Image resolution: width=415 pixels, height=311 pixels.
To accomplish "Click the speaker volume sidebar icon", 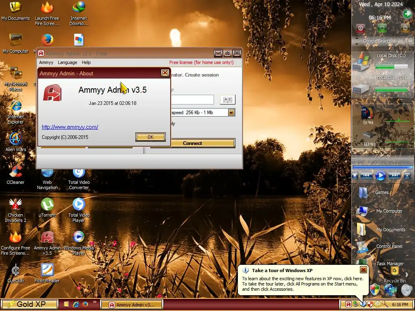I will click(x=407, y=290).
